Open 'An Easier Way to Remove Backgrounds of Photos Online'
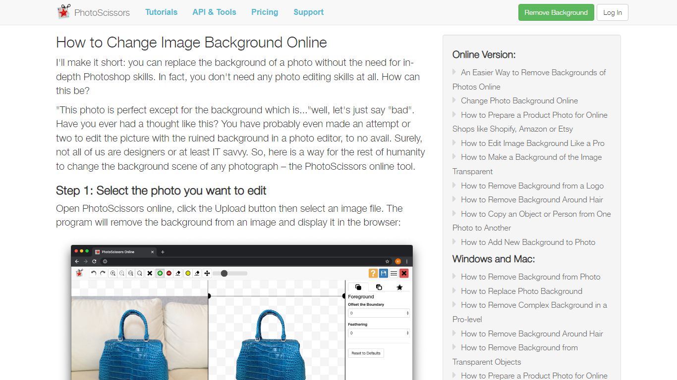This screenshot has height=380, width=677. pyautogui.click(x=529, y=79)
